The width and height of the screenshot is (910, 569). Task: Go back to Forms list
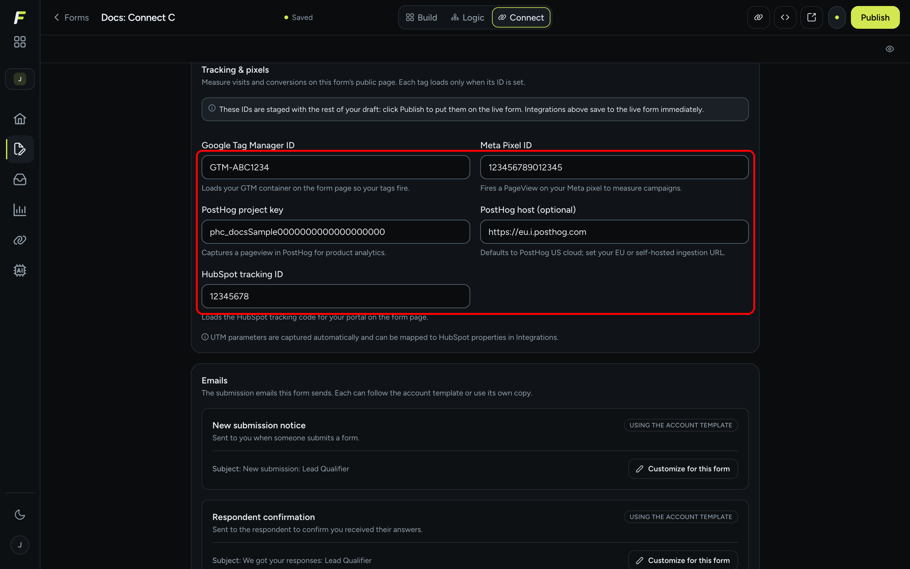point(71,17)
